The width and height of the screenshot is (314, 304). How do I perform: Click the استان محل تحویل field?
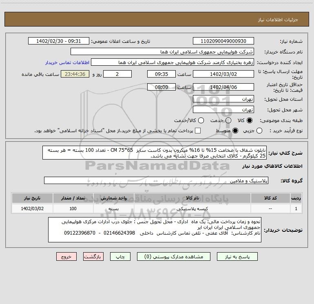pyautogui.click(x=223, y=99)
